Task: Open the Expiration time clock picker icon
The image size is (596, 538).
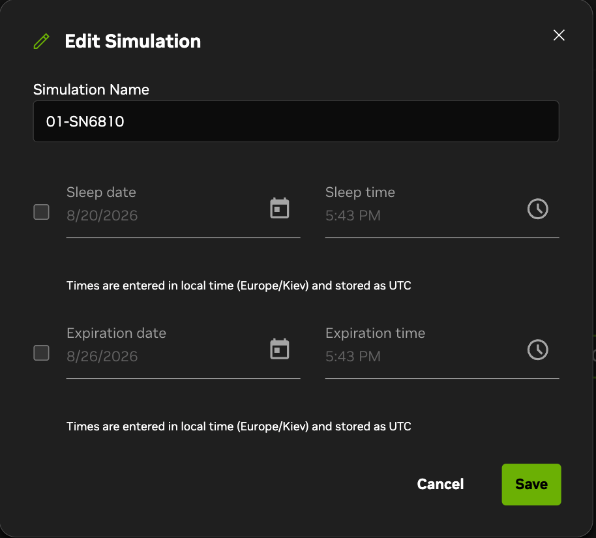Action: 538,350
